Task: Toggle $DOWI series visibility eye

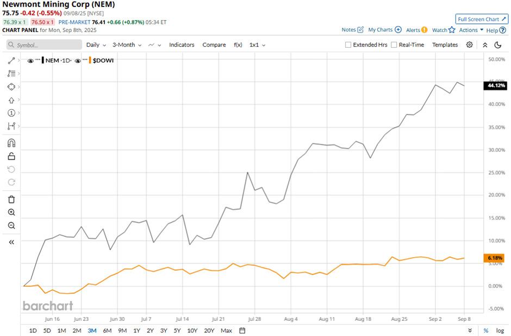Action: click(x=78, y=61)
